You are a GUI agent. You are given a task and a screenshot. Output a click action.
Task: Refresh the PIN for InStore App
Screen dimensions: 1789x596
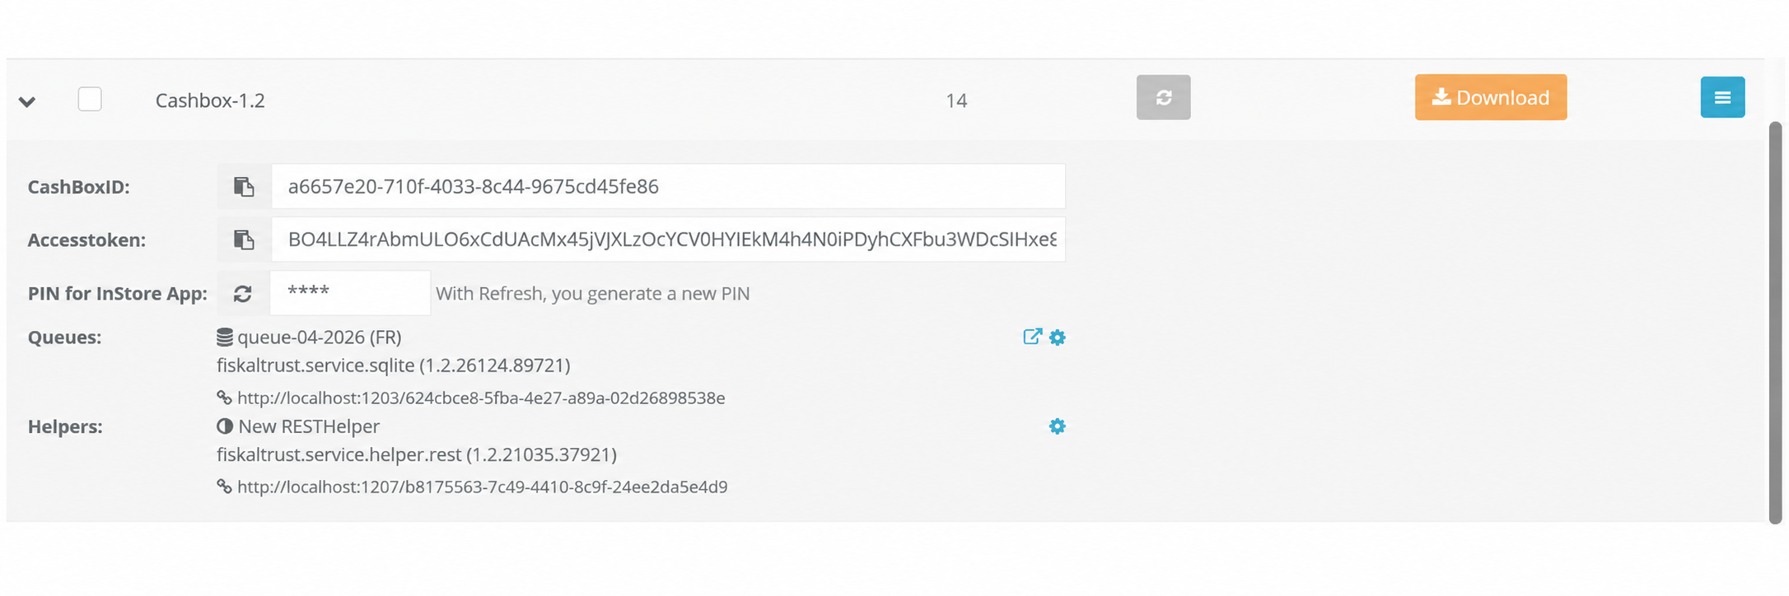pyautogui.click(x=243, y=294)
